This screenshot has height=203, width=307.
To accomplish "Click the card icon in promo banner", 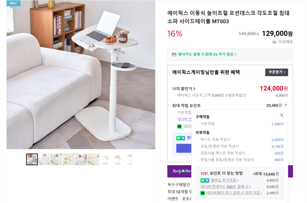I will [174, 54].
